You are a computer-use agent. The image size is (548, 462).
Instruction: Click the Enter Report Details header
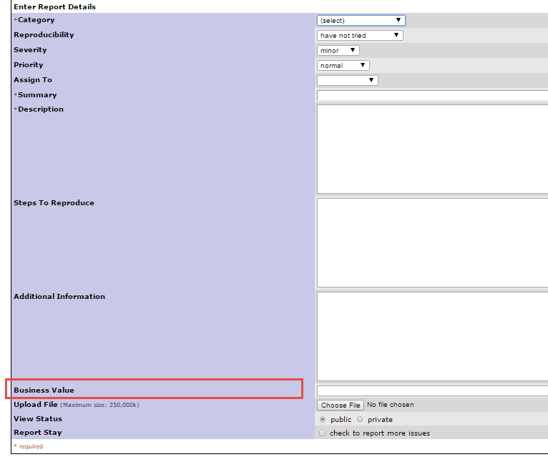pos(54,7)
